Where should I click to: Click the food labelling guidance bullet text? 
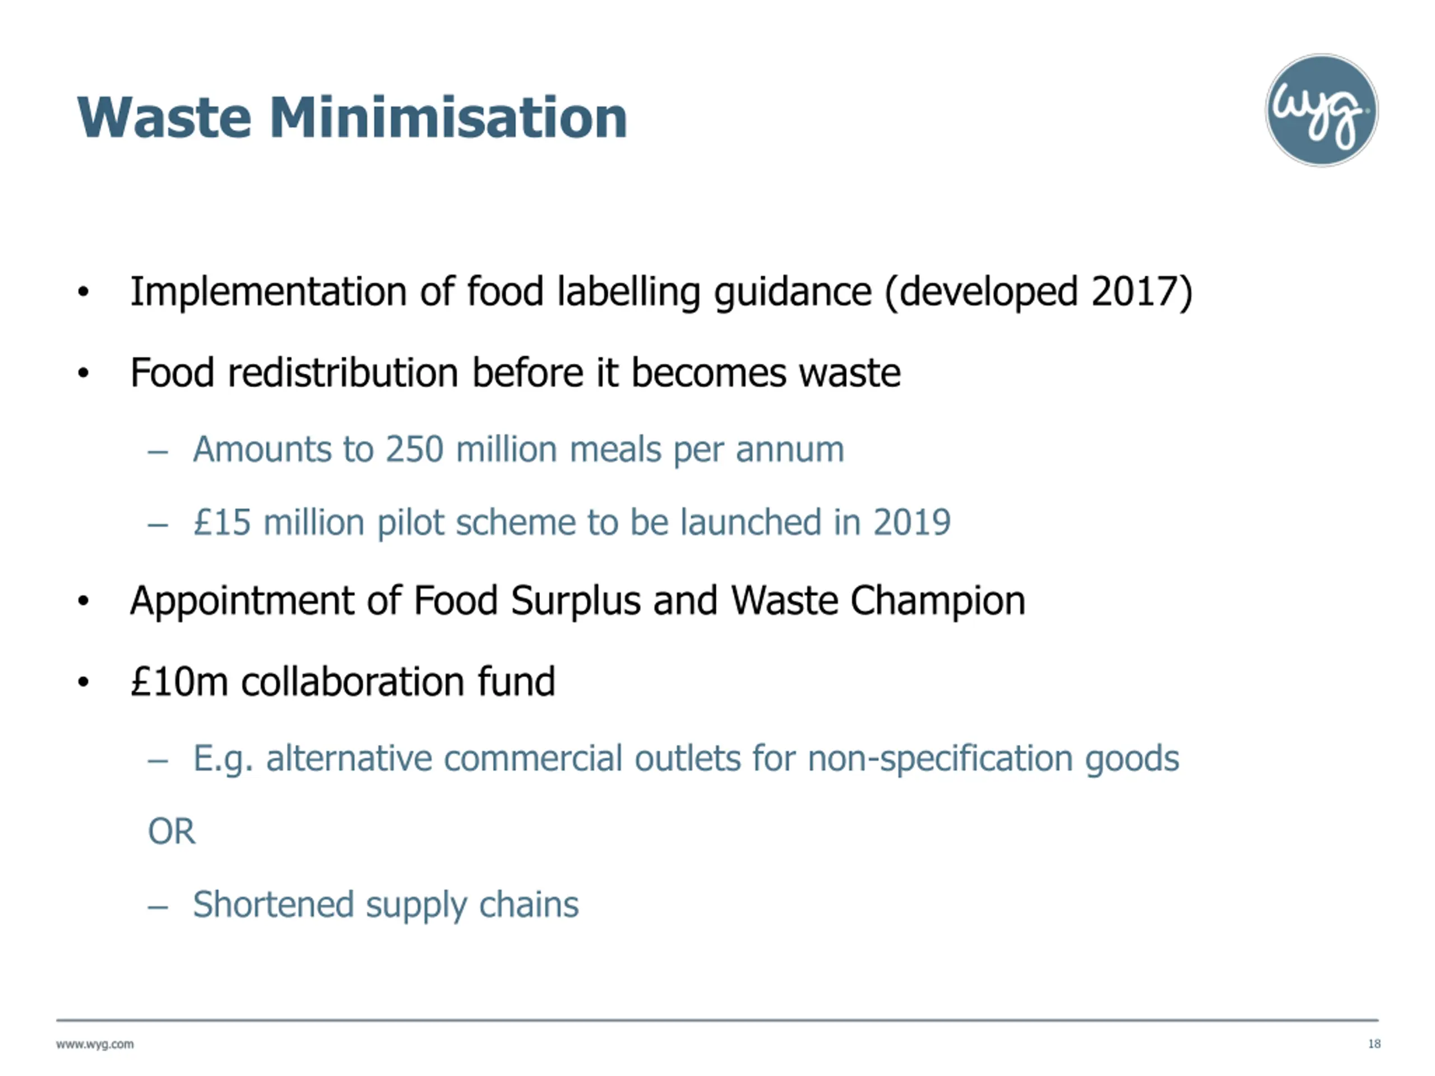(x=660, y=292)
